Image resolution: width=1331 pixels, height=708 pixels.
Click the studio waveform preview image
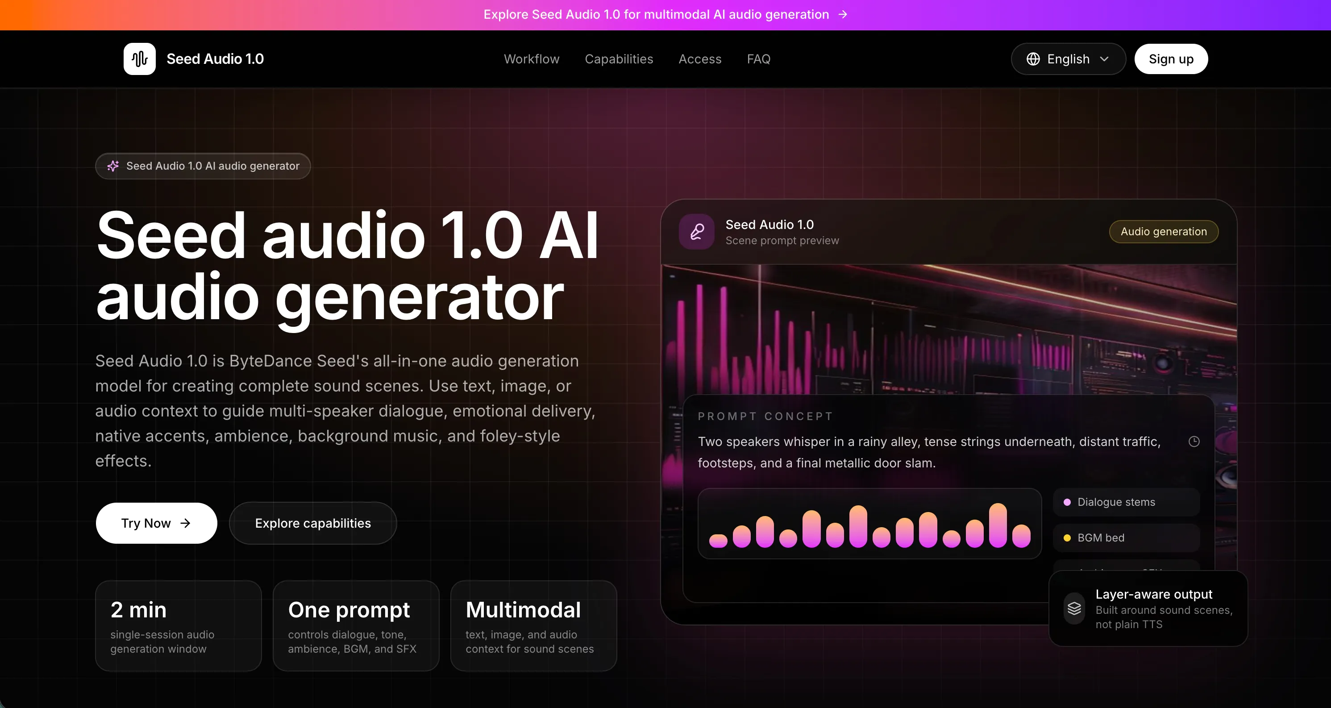point(949,330)
